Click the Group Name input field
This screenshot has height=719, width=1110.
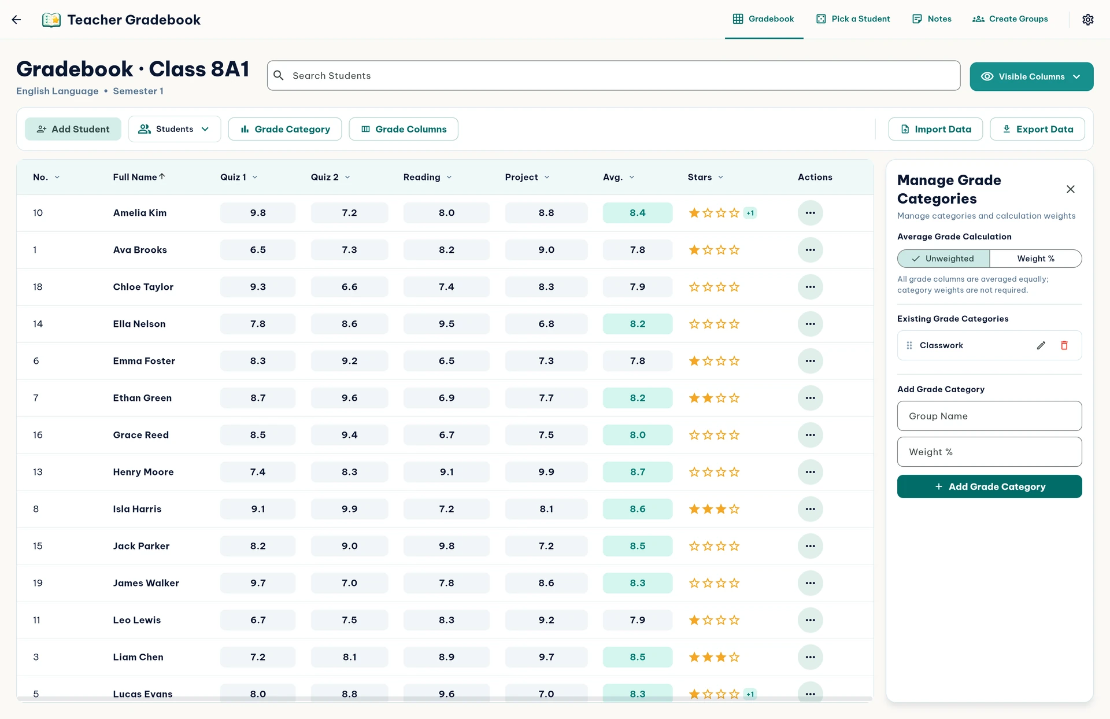point(990,416)
